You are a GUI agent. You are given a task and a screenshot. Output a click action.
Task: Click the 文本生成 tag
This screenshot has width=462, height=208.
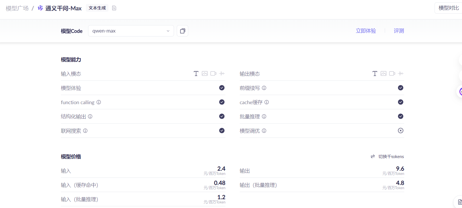click(x=97, y=8)
